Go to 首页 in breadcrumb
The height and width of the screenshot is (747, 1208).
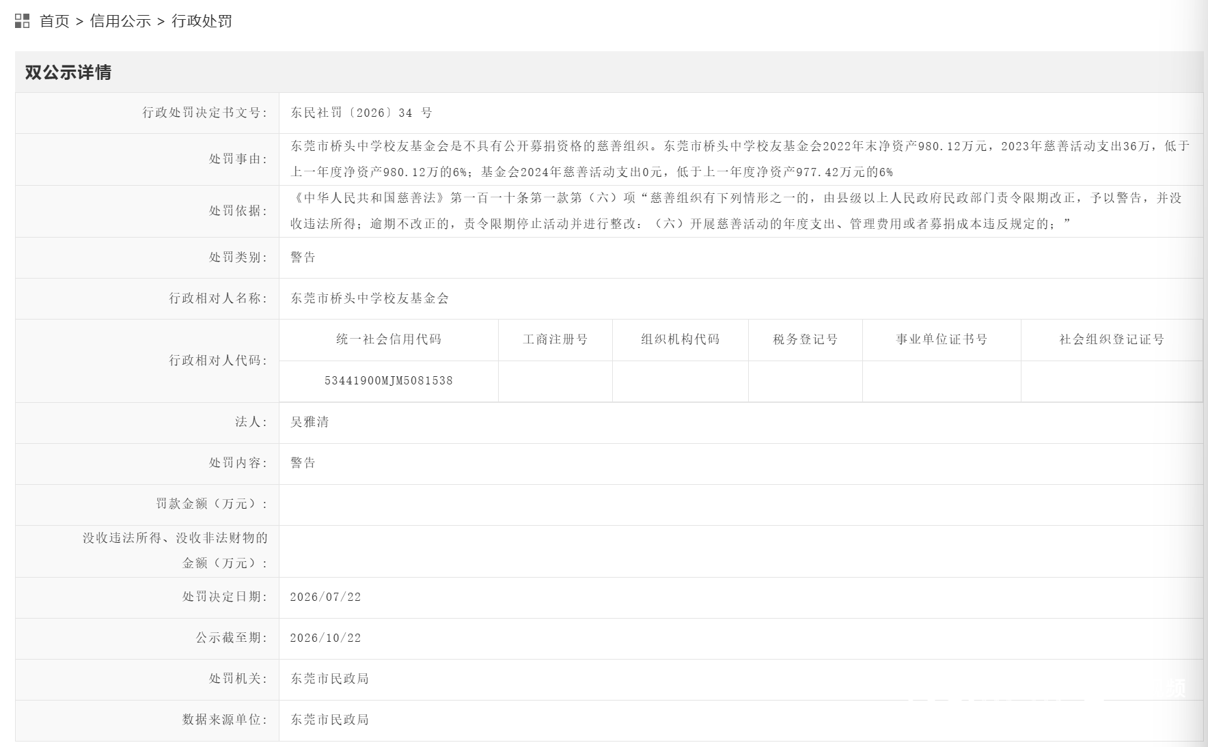(55, 21)
